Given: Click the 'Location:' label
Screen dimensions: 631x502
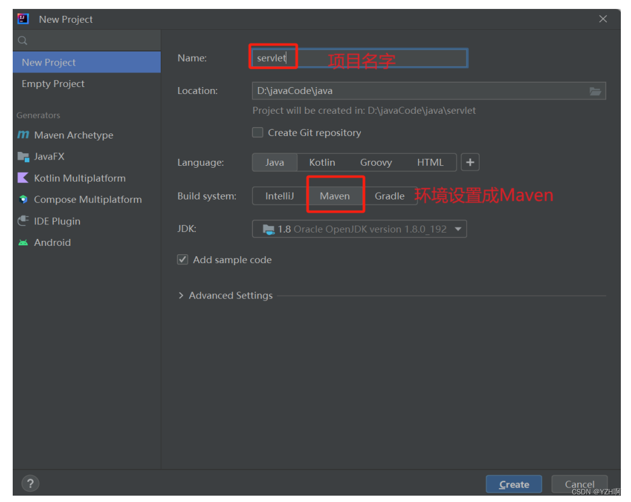Looking at the screenshot, I should (197, 91).
